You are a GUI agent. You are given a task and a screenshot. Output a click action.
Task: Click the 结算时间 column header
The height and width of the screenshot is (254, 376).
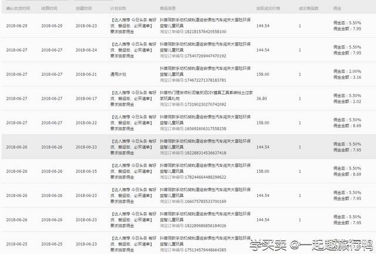49,8
